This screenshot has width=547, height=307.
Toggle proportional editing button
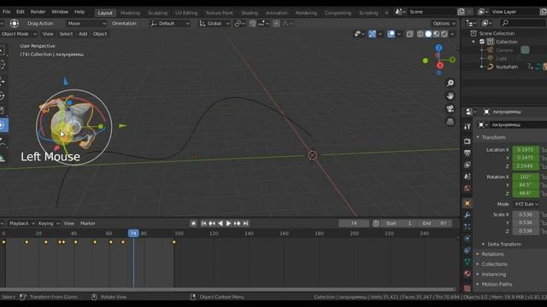tap(276, 23)
